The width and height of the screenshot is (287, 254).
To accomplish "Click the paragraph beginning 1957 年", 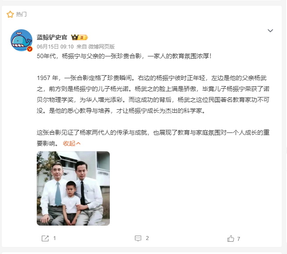I will [x=153, y=94].
